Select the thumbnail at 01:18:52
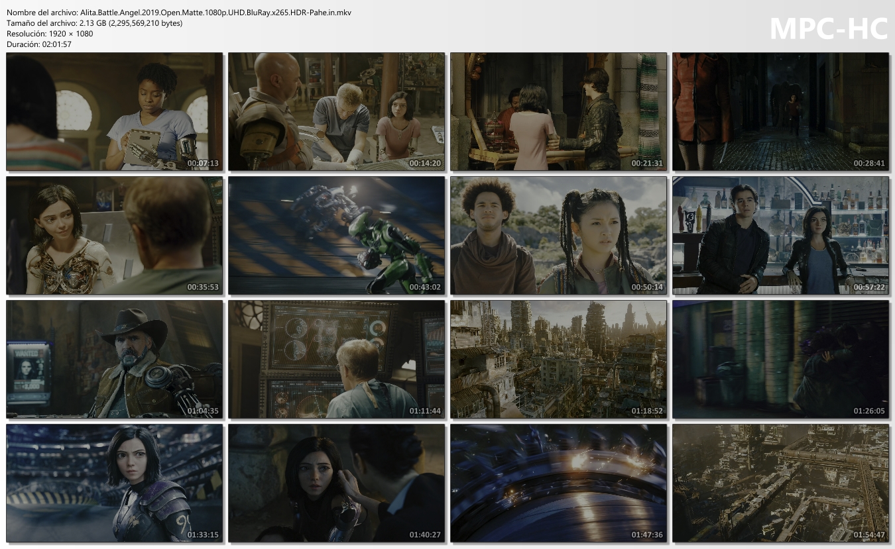The width and height of the screenshot is (895, 549). click(x=559, y=359)
